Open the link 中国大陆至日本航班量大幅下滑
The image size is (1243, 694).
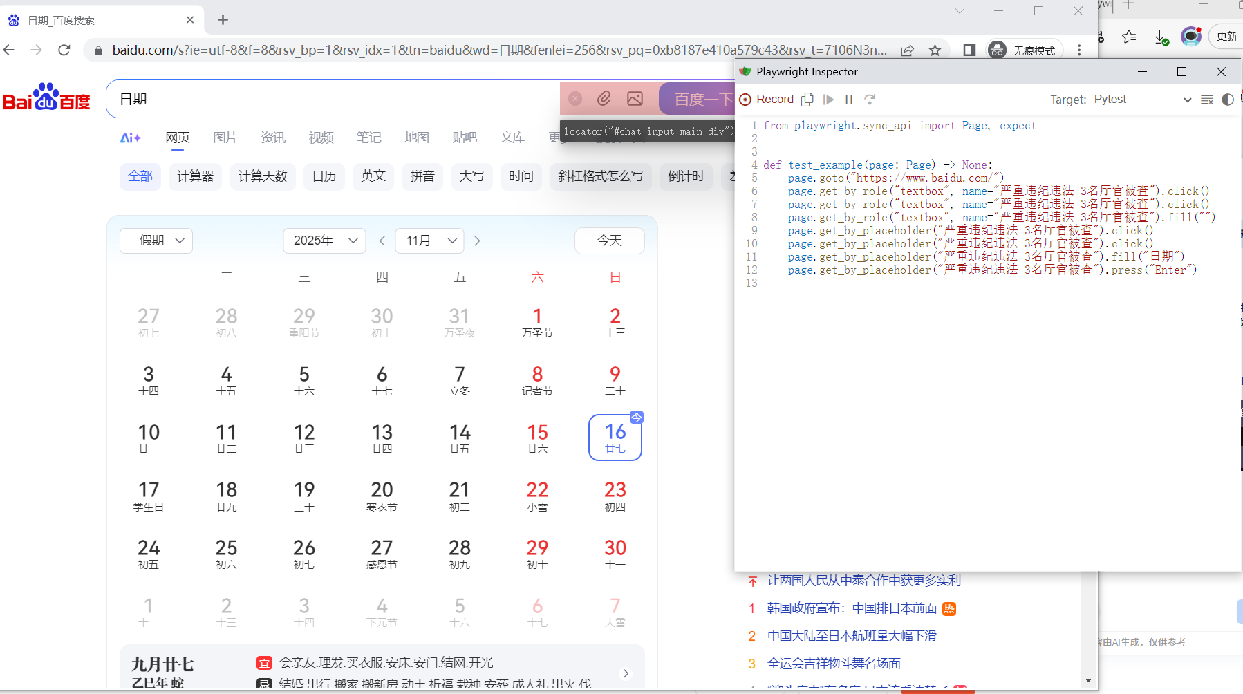[852, 635]
